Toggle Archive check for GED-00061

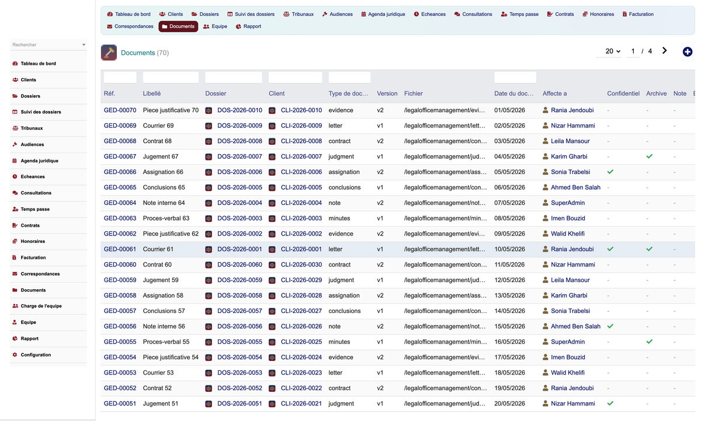[x=650, y=249]
